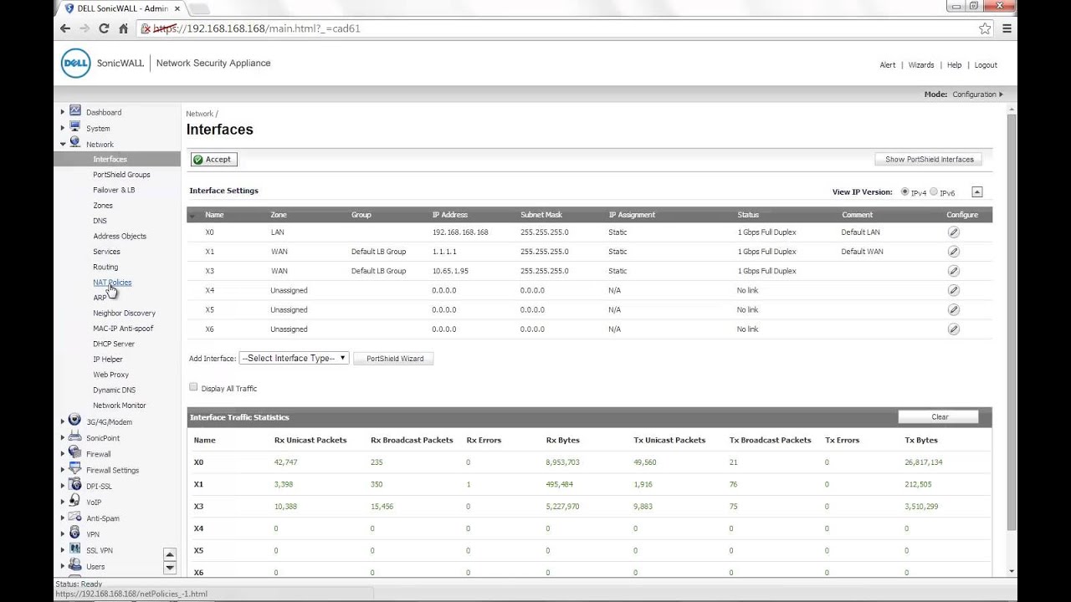Open NAT Policies menu item
The width and height of the screenshot is (1071, 602).
point(112,283)
